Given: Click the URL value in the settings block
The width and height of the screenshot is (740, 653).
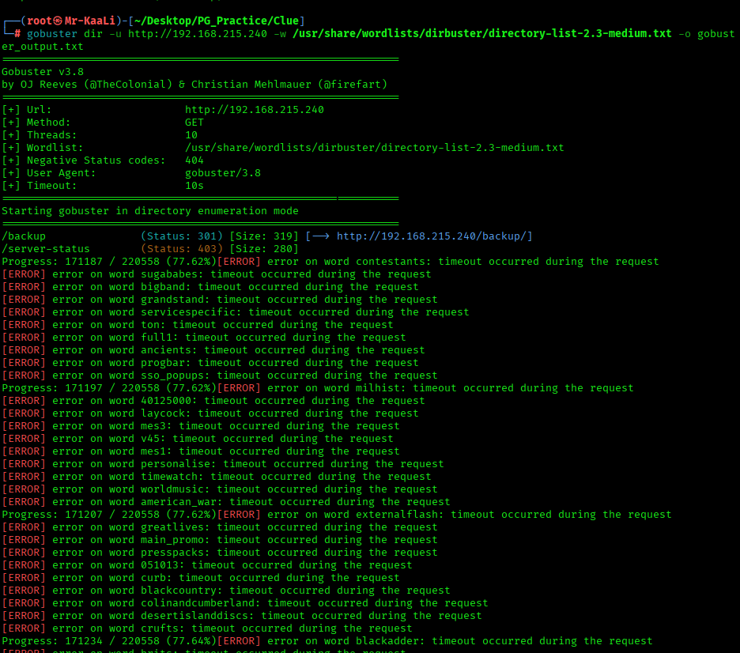Looking at the screenshot, I should pos(254,110).
